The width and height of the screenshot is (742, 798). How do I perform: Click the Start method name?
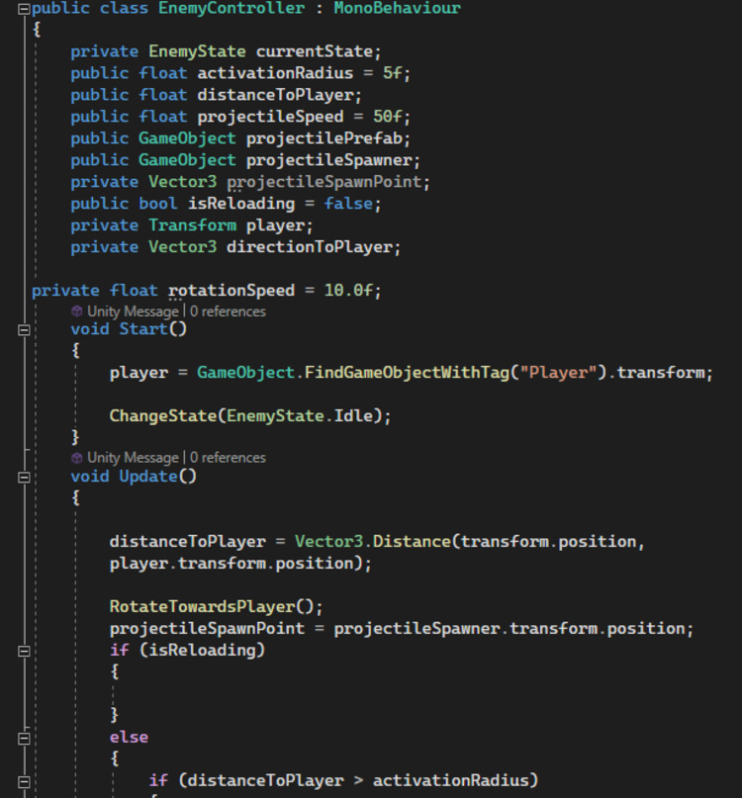143,329
